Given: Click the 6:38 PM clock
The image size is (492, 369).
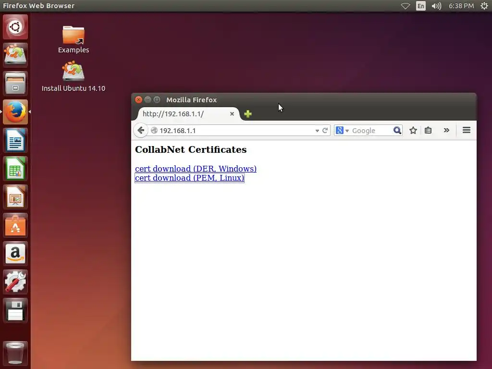Looking at the screenshot, I should pos(461,6).
